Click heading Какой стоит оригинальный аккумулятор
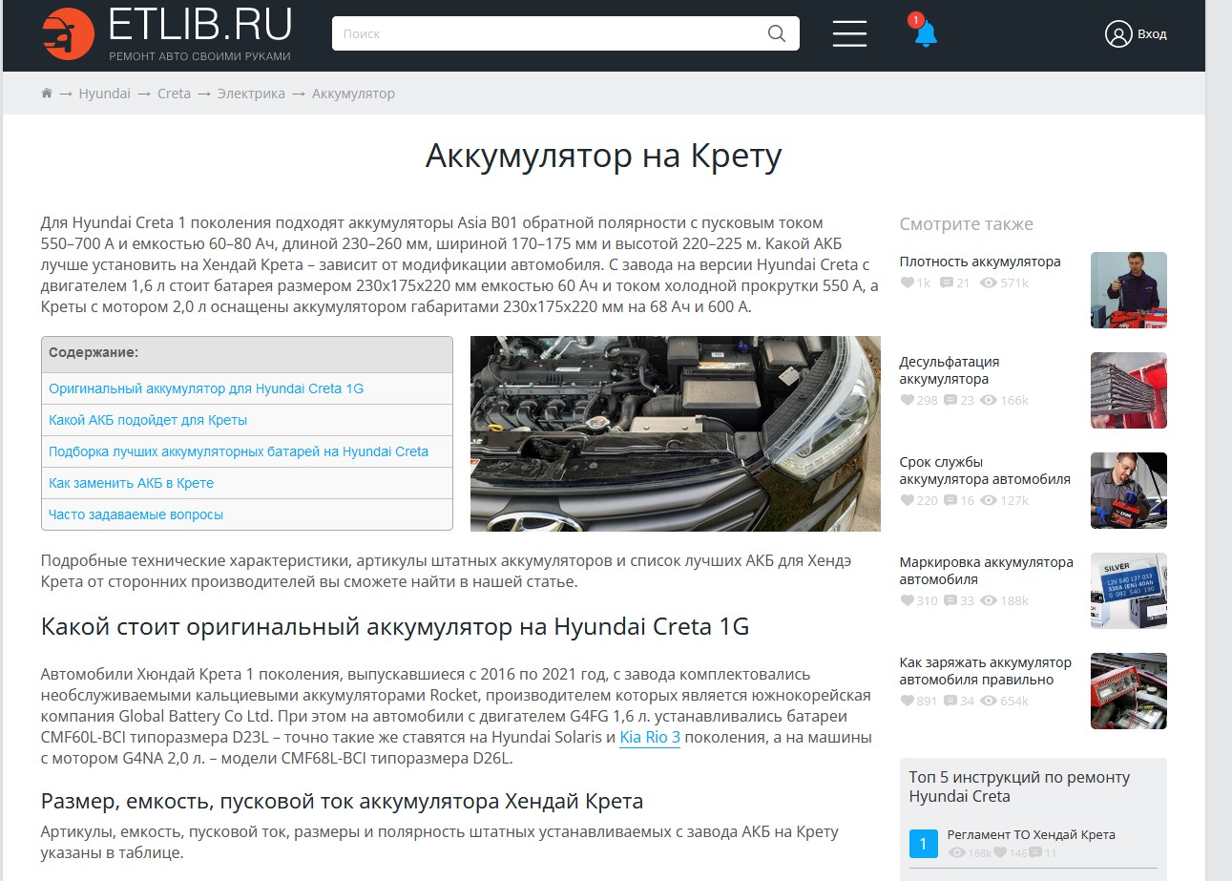Viewport: 1232px width, 881px height. (x=395, y=627)
